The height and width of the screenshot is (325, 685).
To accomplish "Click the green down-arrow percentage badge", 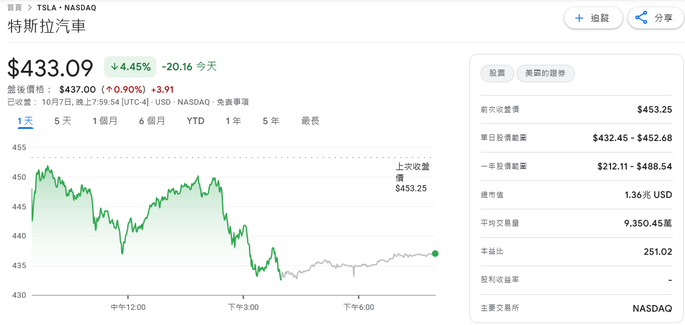I will 130,67.
